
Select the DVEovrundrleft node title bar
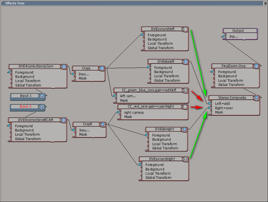(x=162, y=29)
